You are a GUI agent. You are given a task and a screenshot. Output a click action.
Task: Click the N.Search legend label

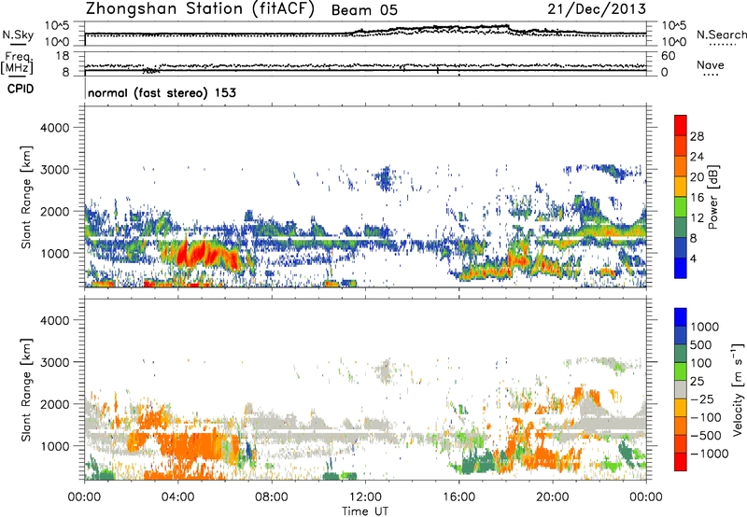[x=721, y=35]
